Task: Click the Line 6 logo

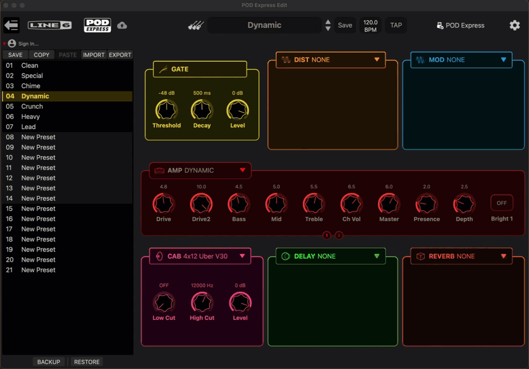Action: click(50, 25)
